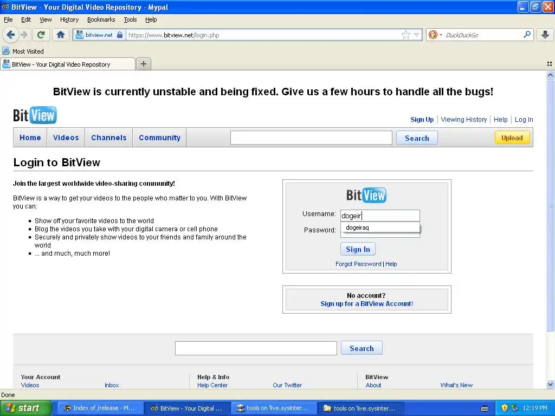Go to the Videos navigation tab

pyautogui.click(x=66, y=138)
